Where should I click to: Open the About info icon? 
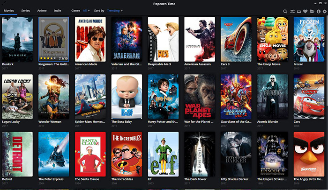pos(319,11)
